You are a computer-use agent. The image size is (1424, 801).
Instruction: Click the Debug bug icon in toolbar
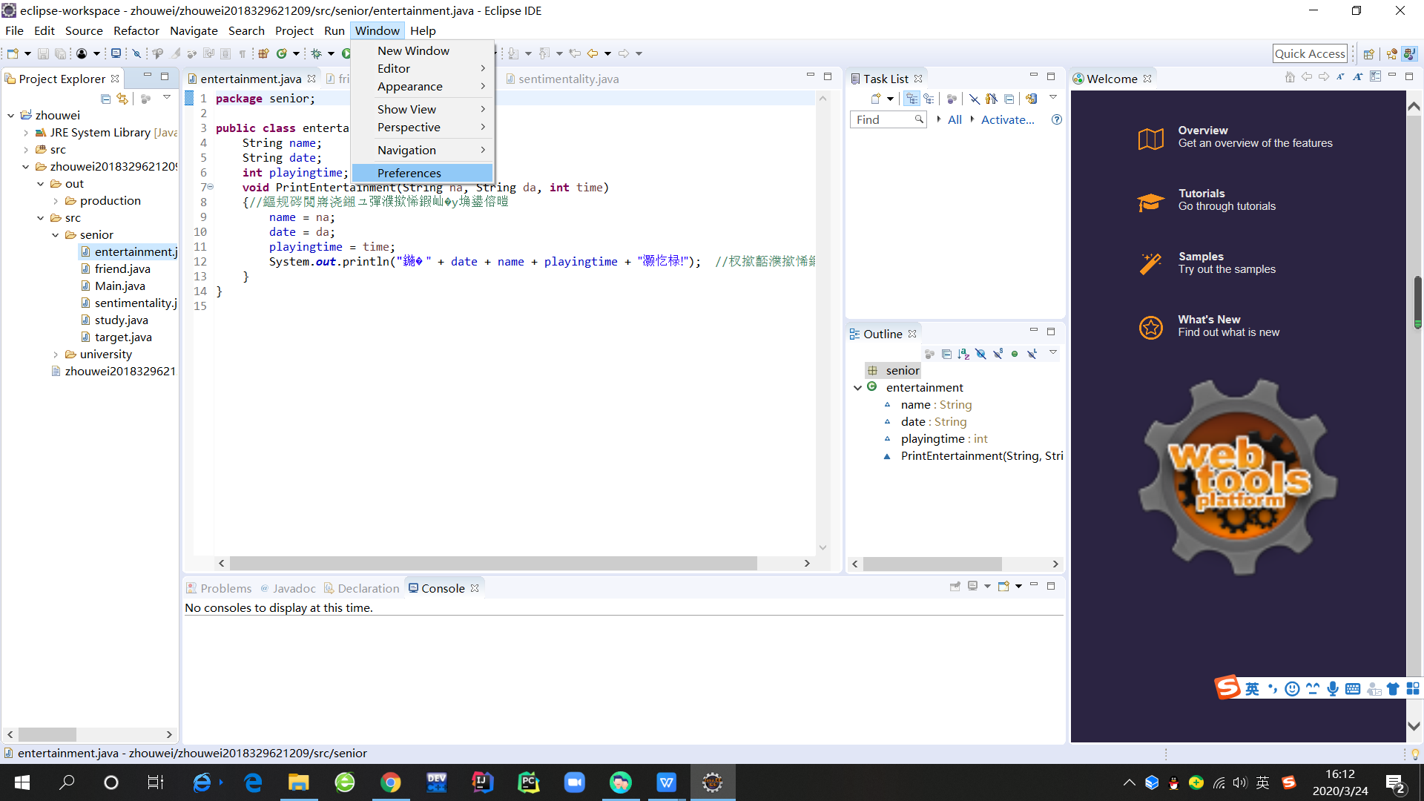click(317, 53)
